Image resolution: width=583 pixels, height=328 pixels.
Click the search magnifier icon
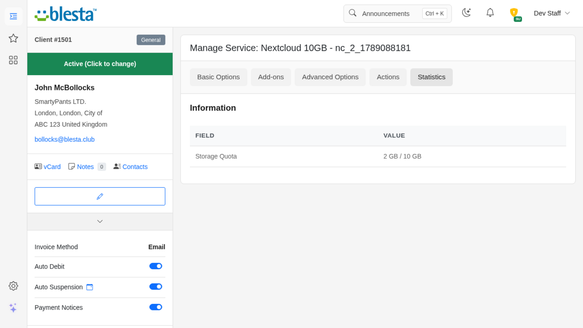coord(353,13)
